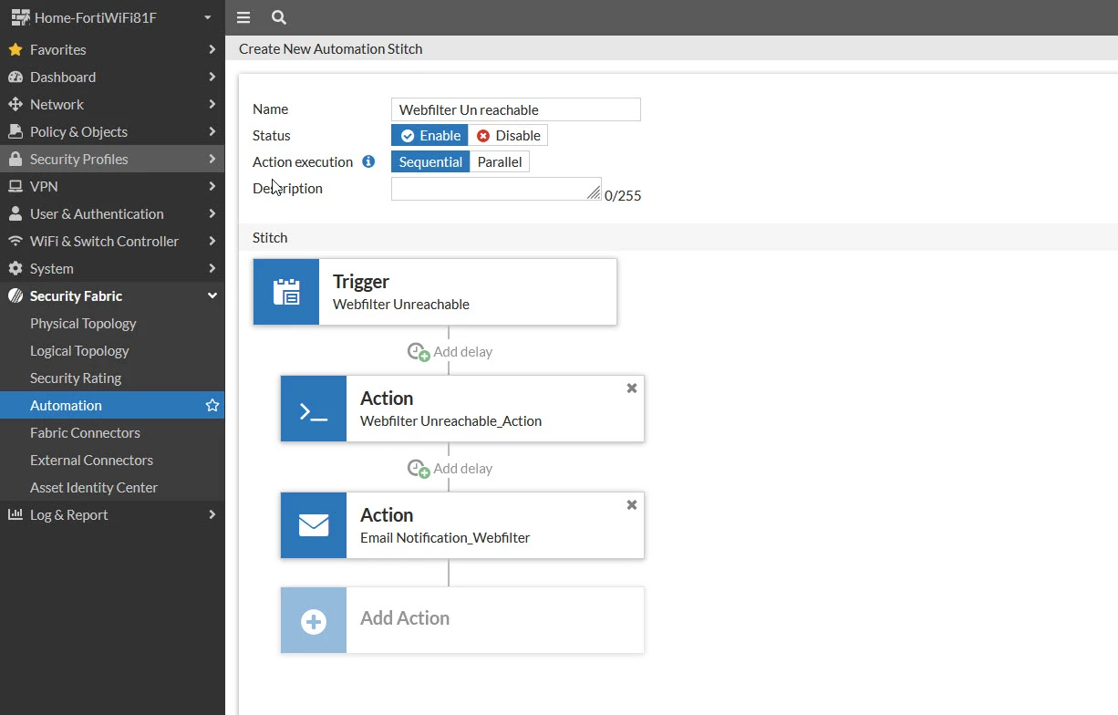This screenshot has height=715, width=1118.
Task: Click the Security Fabric icon
Action: click(15, 295)
